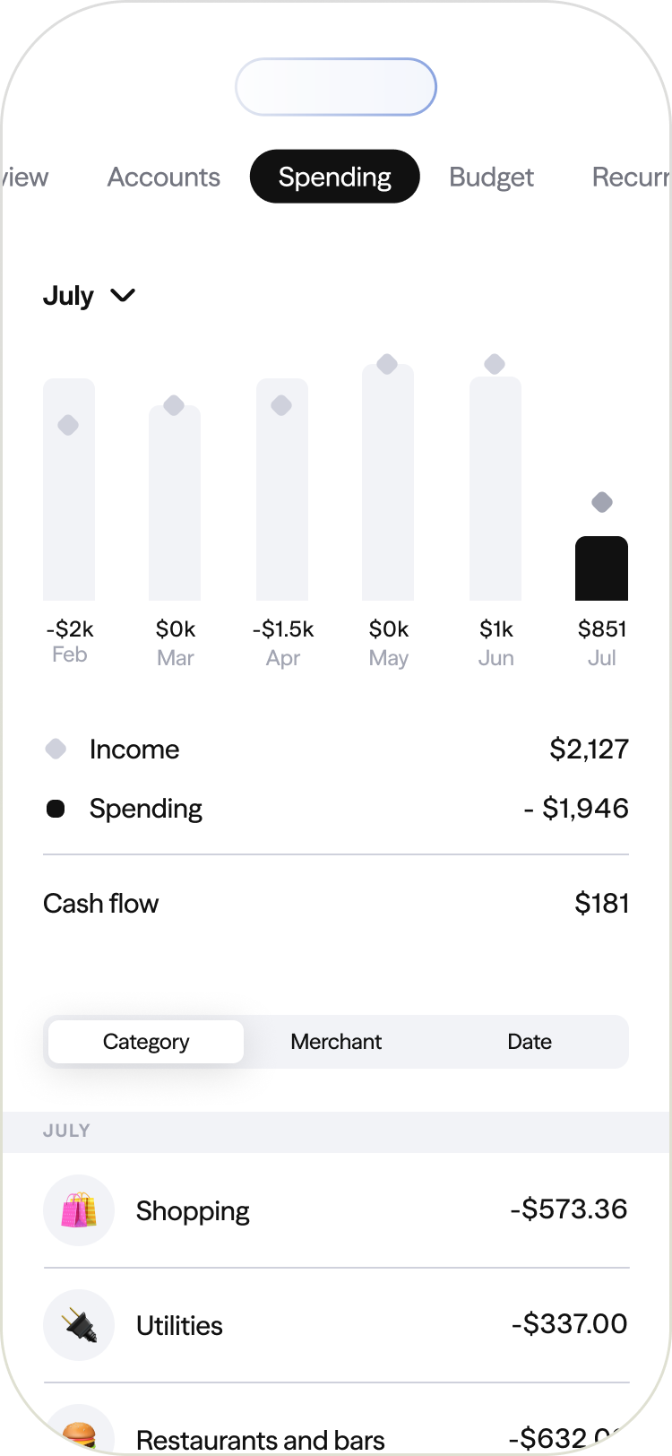The width and height of the screenshot is (672, 1456).
Task: Switch grouping to Merchant
Action: pyautogui.click(x=336, y=1042)
